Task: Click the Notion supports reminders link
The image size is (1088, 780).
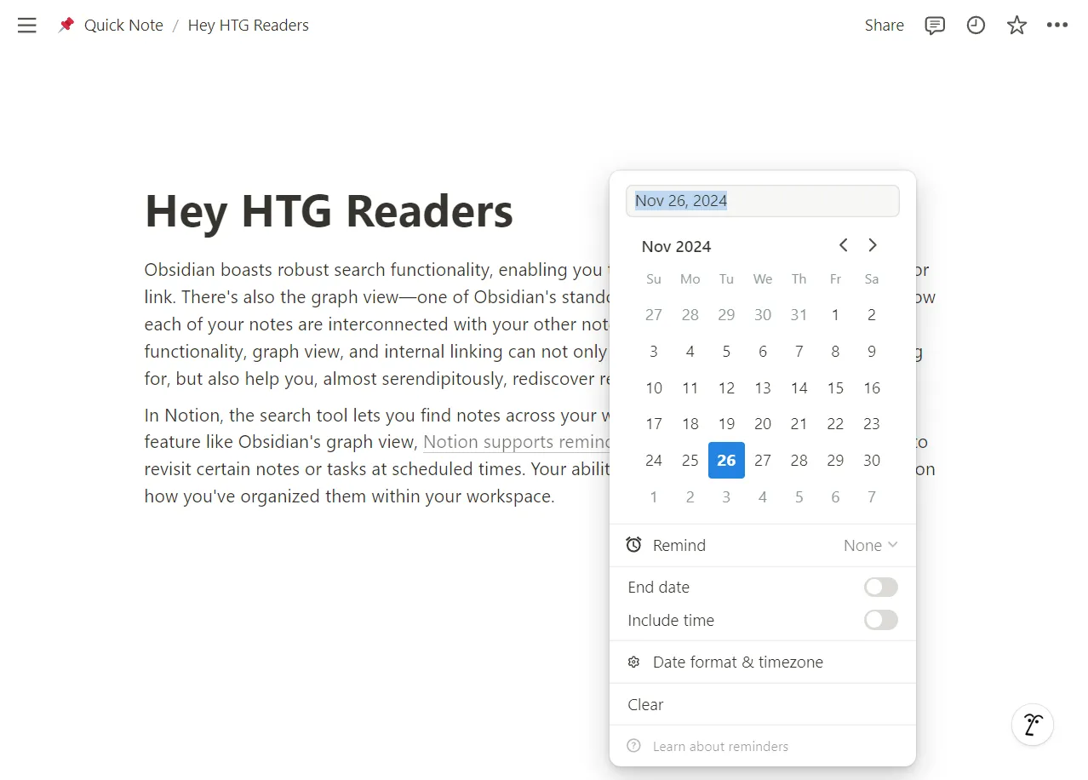Action: pyautogui.click(x=517, y=442)
